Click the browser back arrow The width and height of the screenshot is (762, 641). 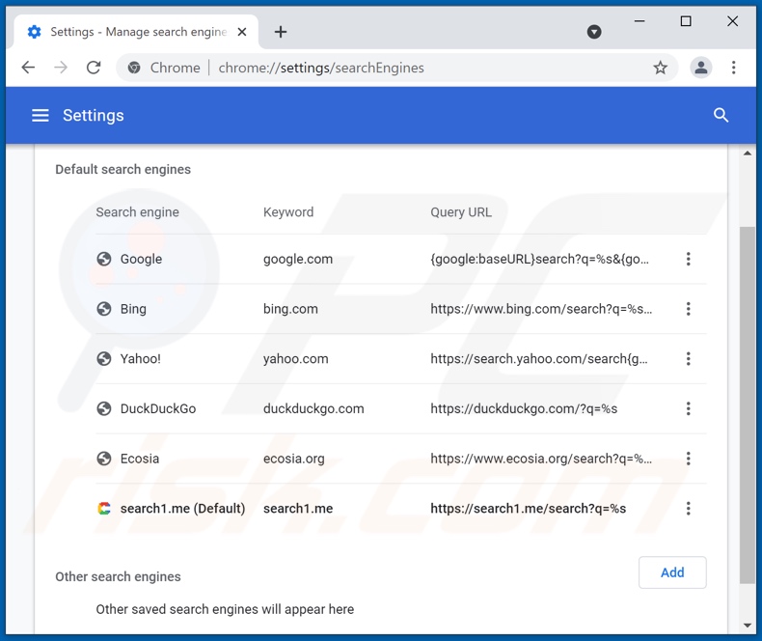coord(28,68)
